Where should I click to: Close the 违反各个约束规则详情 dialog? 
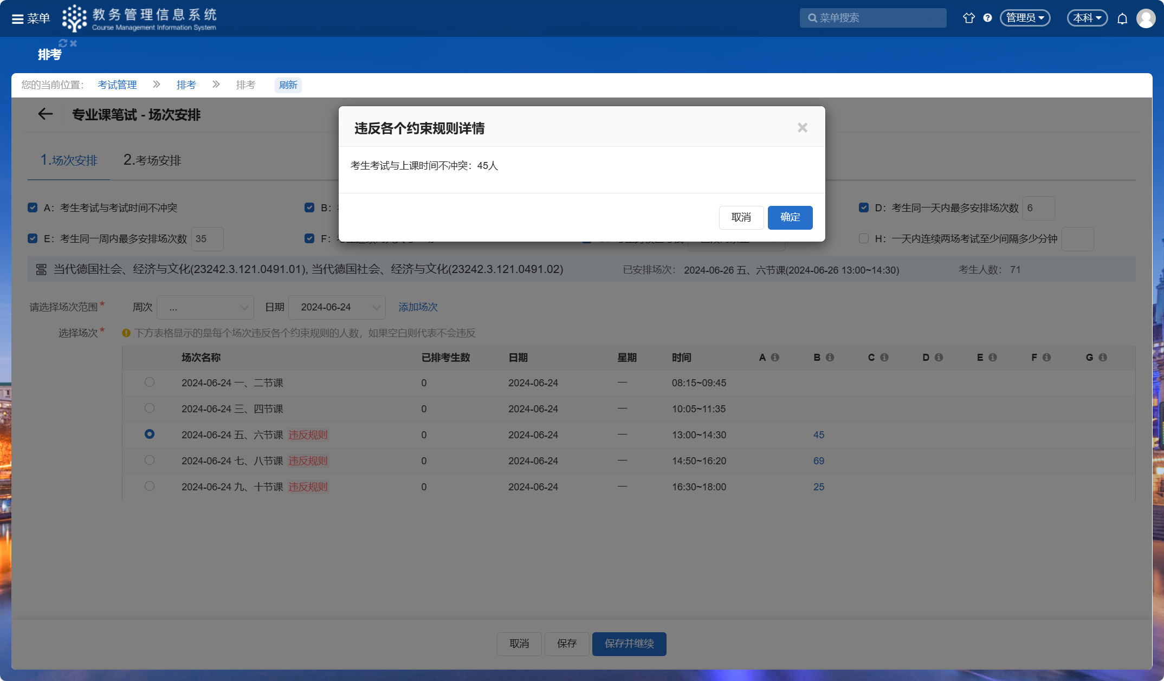(803, 127)
